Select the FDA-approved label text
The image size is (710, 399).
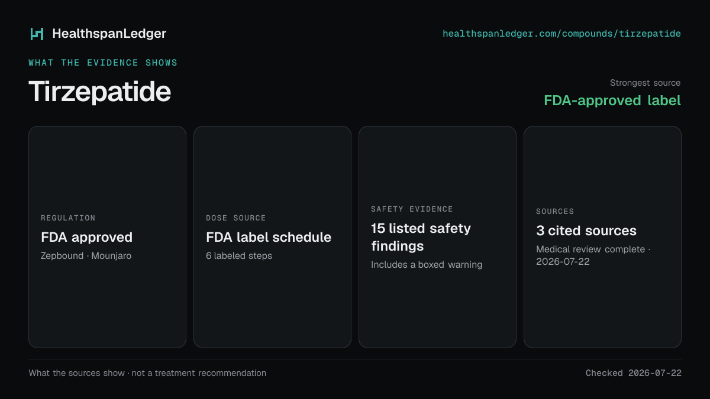[612, 100]
